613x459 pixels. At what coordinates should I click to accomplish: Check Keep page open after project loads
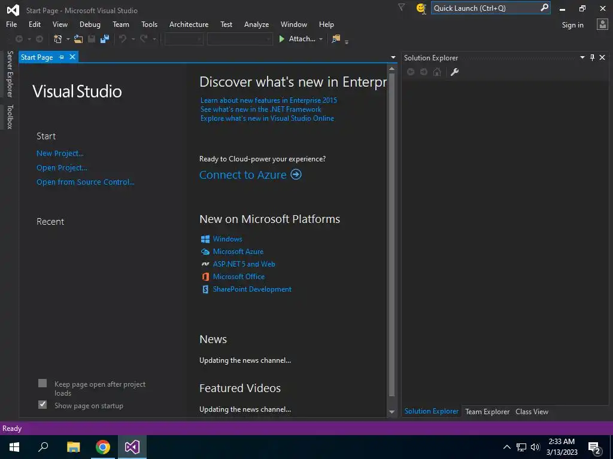click(43, 383)
